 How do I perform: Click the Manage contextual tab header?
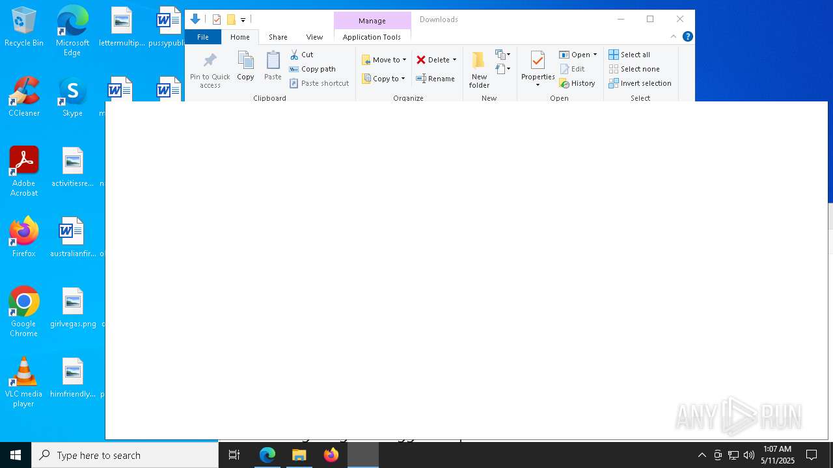click(372, 21)
